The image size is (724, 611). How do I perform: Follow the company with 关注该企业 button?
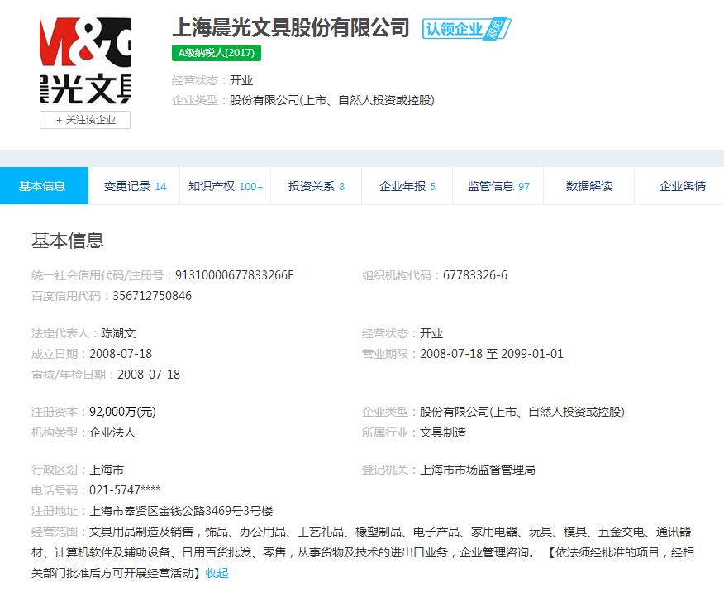pyautogui.click(x=85, y=120)
